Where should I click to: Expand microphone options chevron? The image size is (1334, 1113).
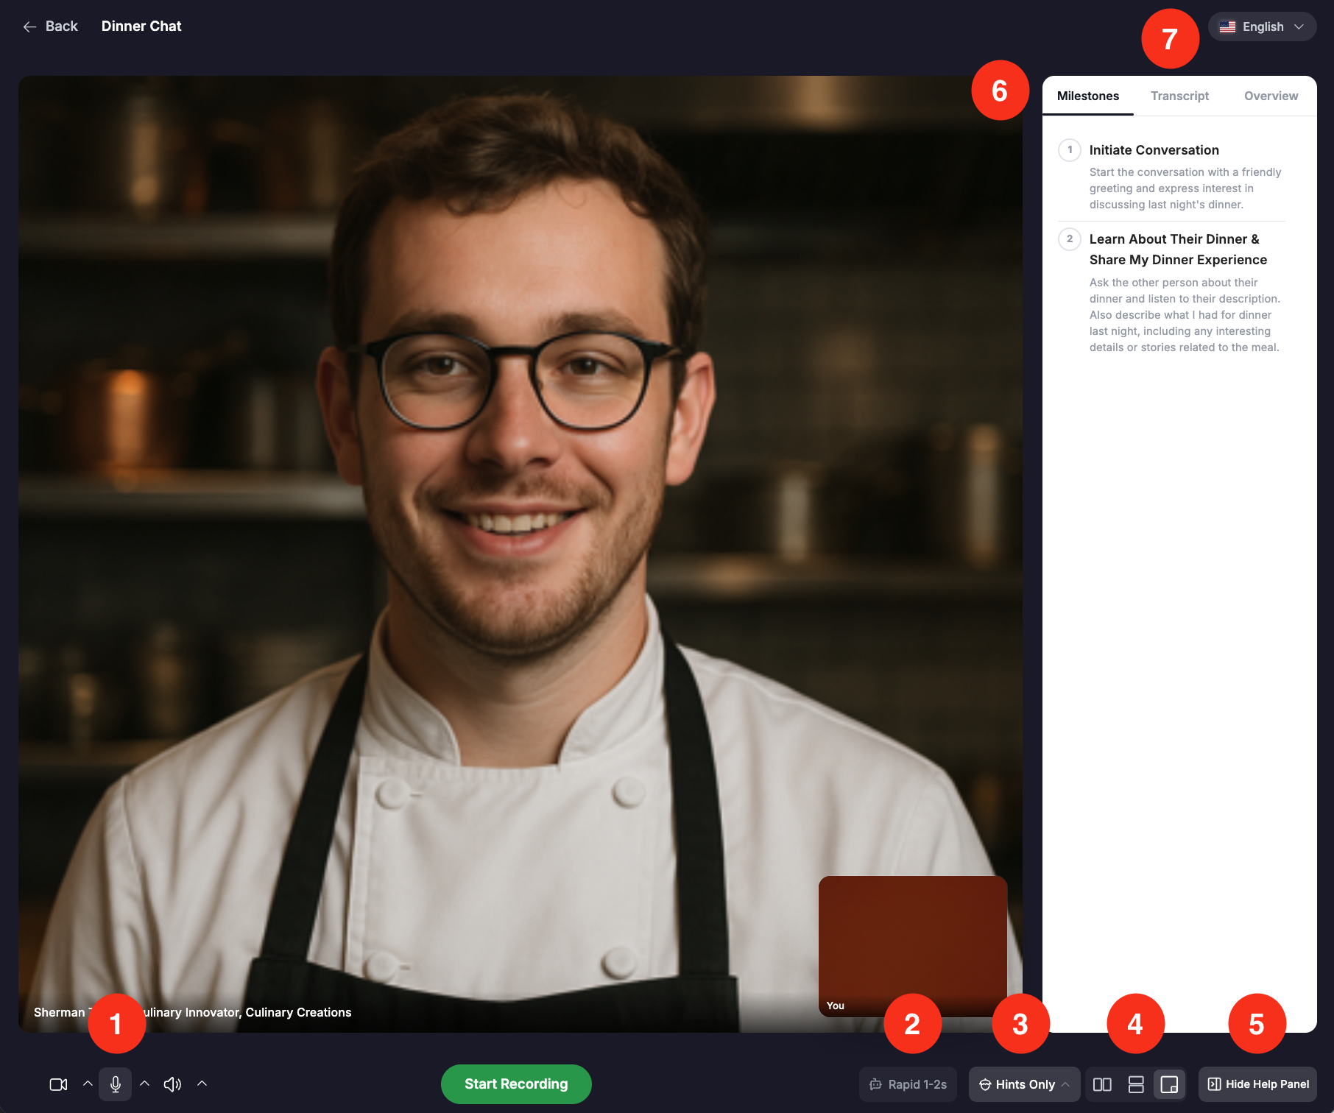click(145, 1084)
